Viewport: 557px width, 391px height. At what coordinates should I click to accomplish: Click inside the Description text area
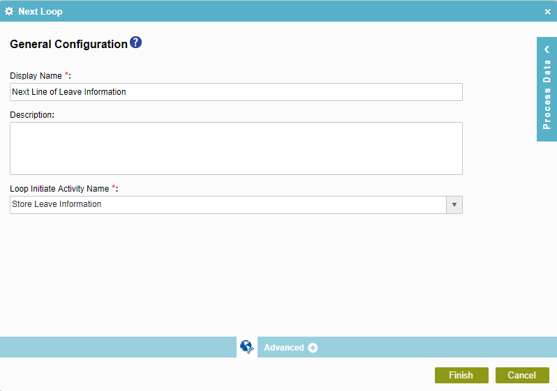tap(236, 148)
